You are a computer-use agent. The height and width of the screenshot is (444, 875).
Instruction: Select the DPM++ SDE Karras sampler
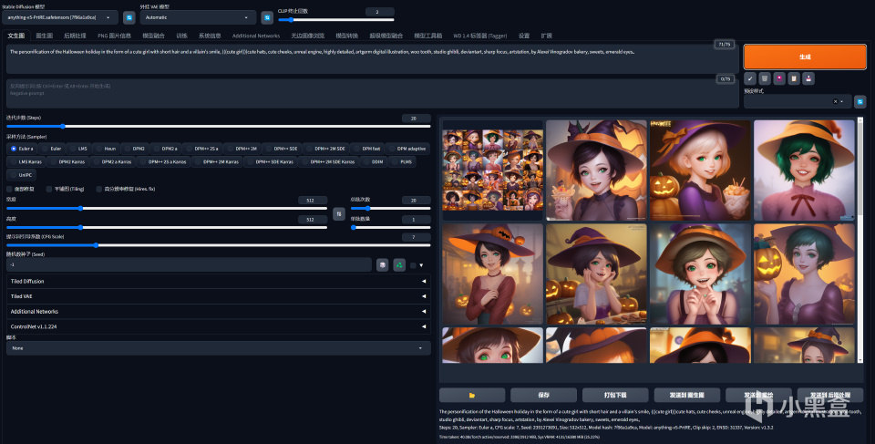270,162
